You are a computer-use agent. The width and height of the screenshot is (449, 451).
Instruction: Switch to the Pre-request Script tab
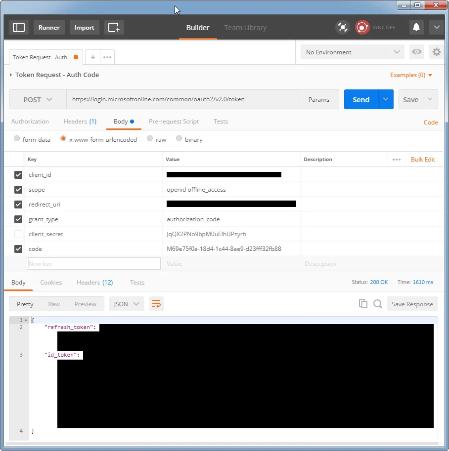point(174,122)
